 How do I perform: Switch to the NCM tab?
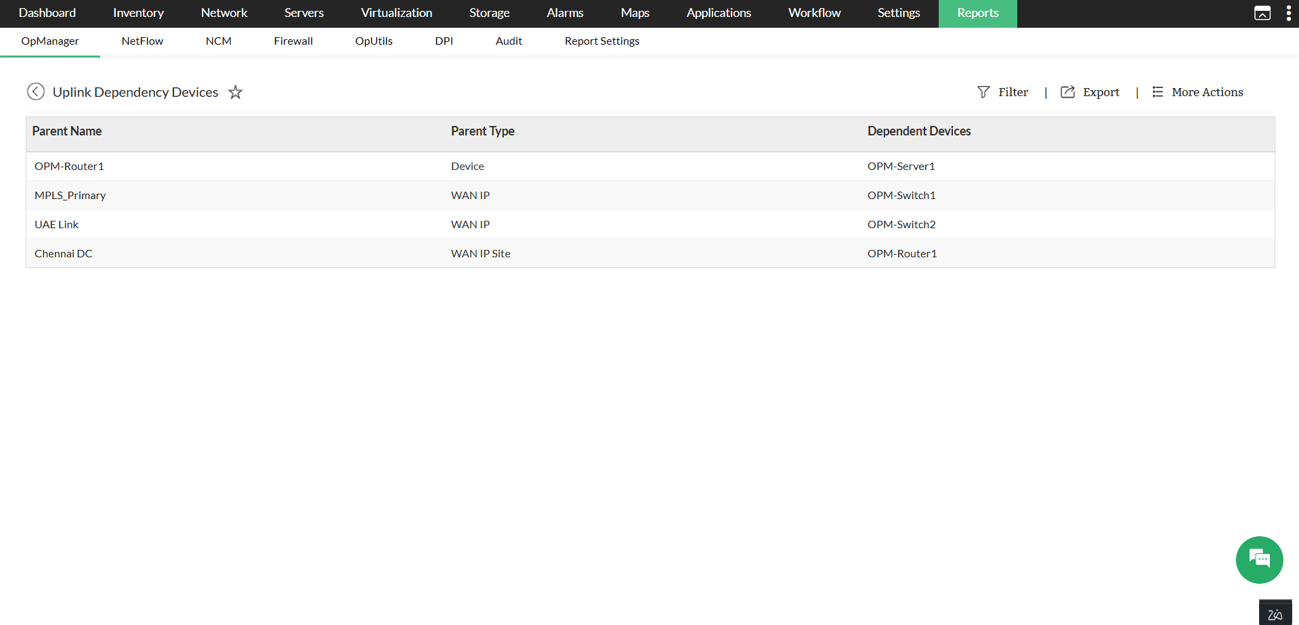click(218, 41)
